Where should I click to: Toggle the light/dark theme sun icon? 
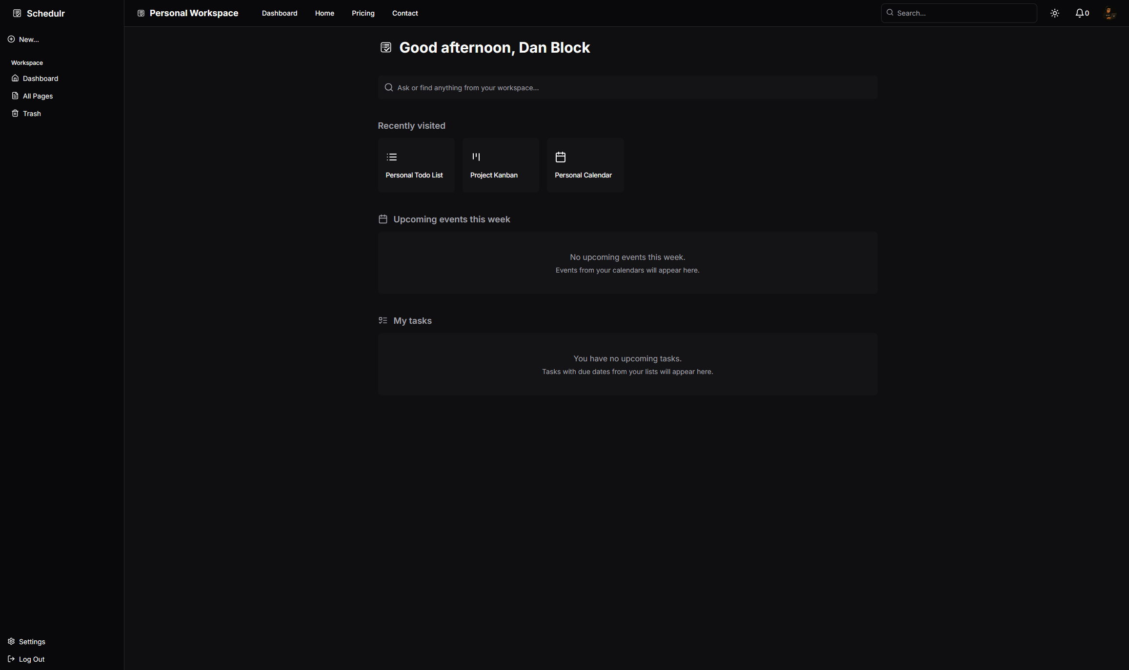tap(1055, 13)
